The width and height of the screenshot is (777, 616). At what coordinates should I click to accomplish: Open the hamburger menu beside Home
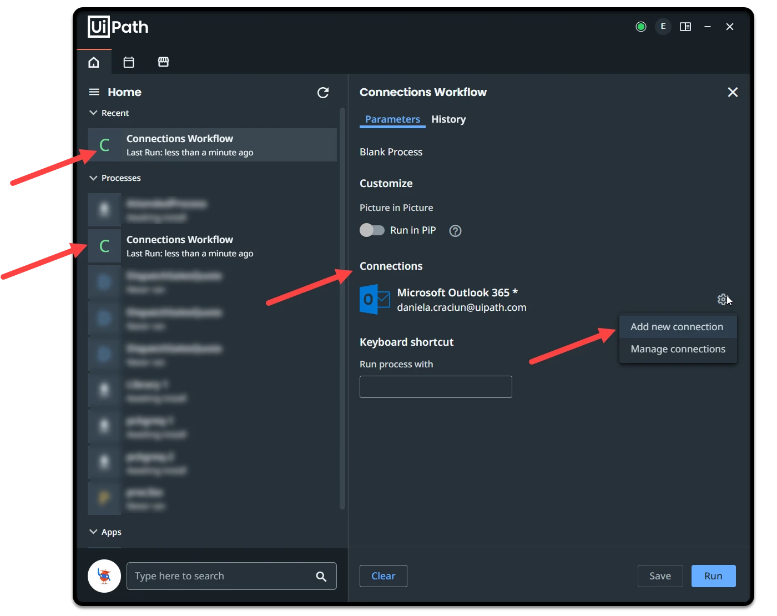[94, 92]
